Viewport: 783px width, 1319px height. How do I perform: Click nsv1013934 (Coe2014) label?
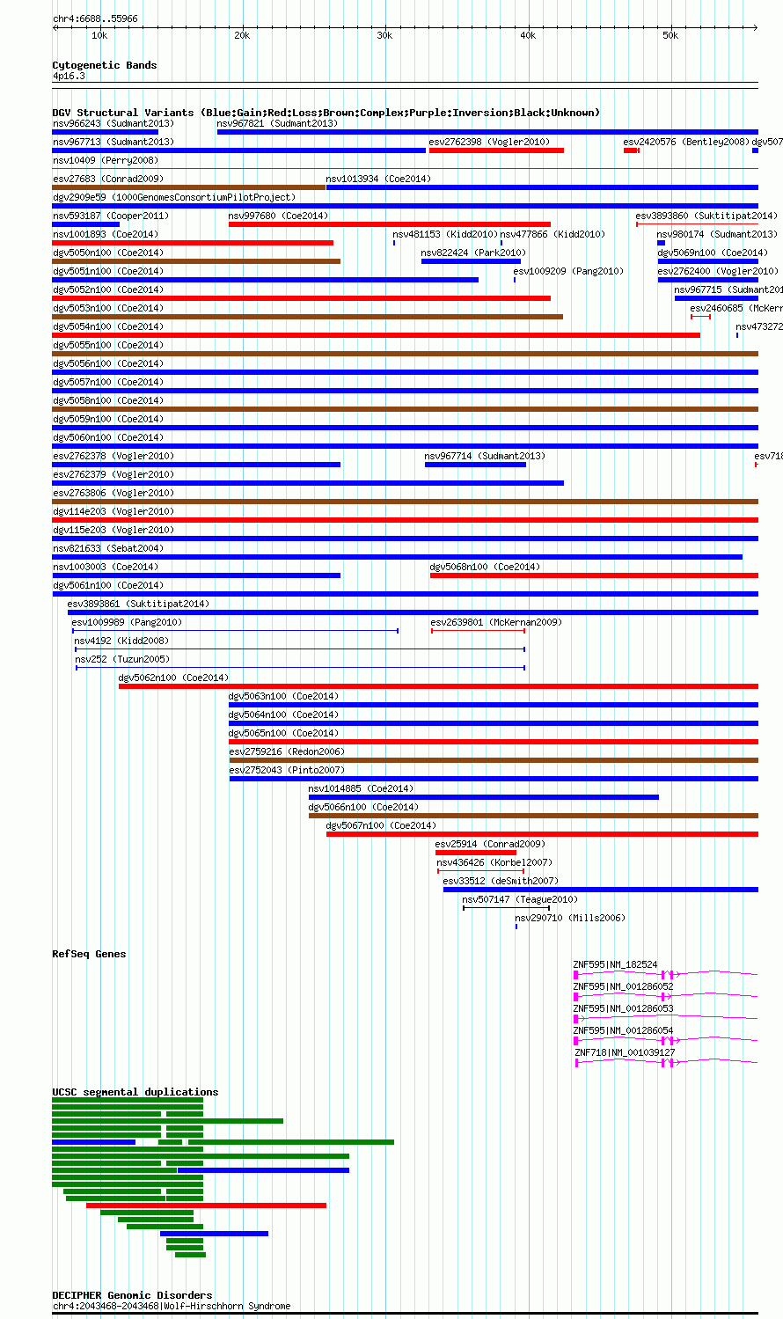(x=378, y=179)
